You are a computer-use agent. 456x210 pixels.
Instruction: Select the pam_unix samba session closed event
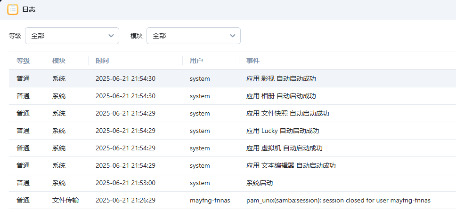(x=338, y=201)
